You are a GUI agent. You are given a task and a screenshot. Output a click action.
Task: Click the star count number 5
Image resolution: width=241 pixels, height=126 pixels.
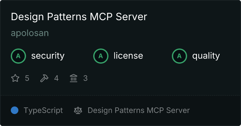(x=27, y=78)
